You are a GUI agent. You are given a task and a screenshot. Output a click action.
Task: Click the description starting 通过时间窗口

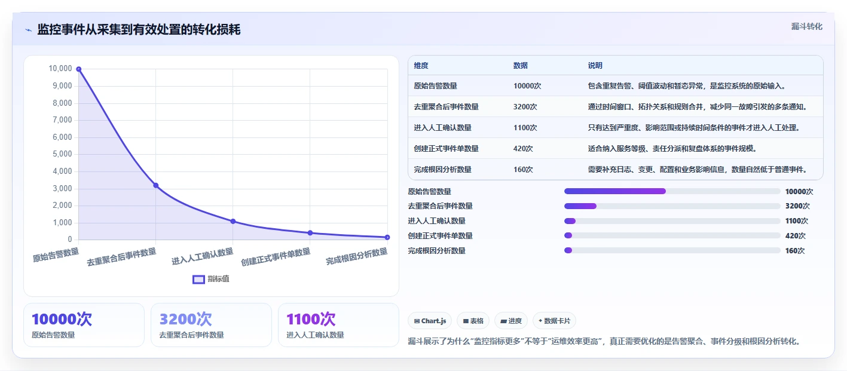click(x=699, y=107)
